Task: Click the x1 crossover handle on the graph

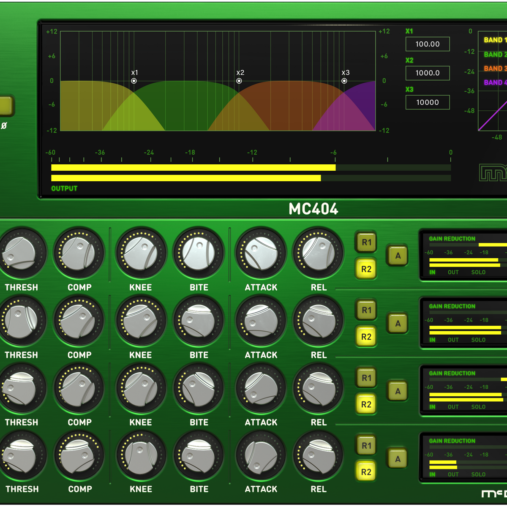Action: click(x=134, y=81)
